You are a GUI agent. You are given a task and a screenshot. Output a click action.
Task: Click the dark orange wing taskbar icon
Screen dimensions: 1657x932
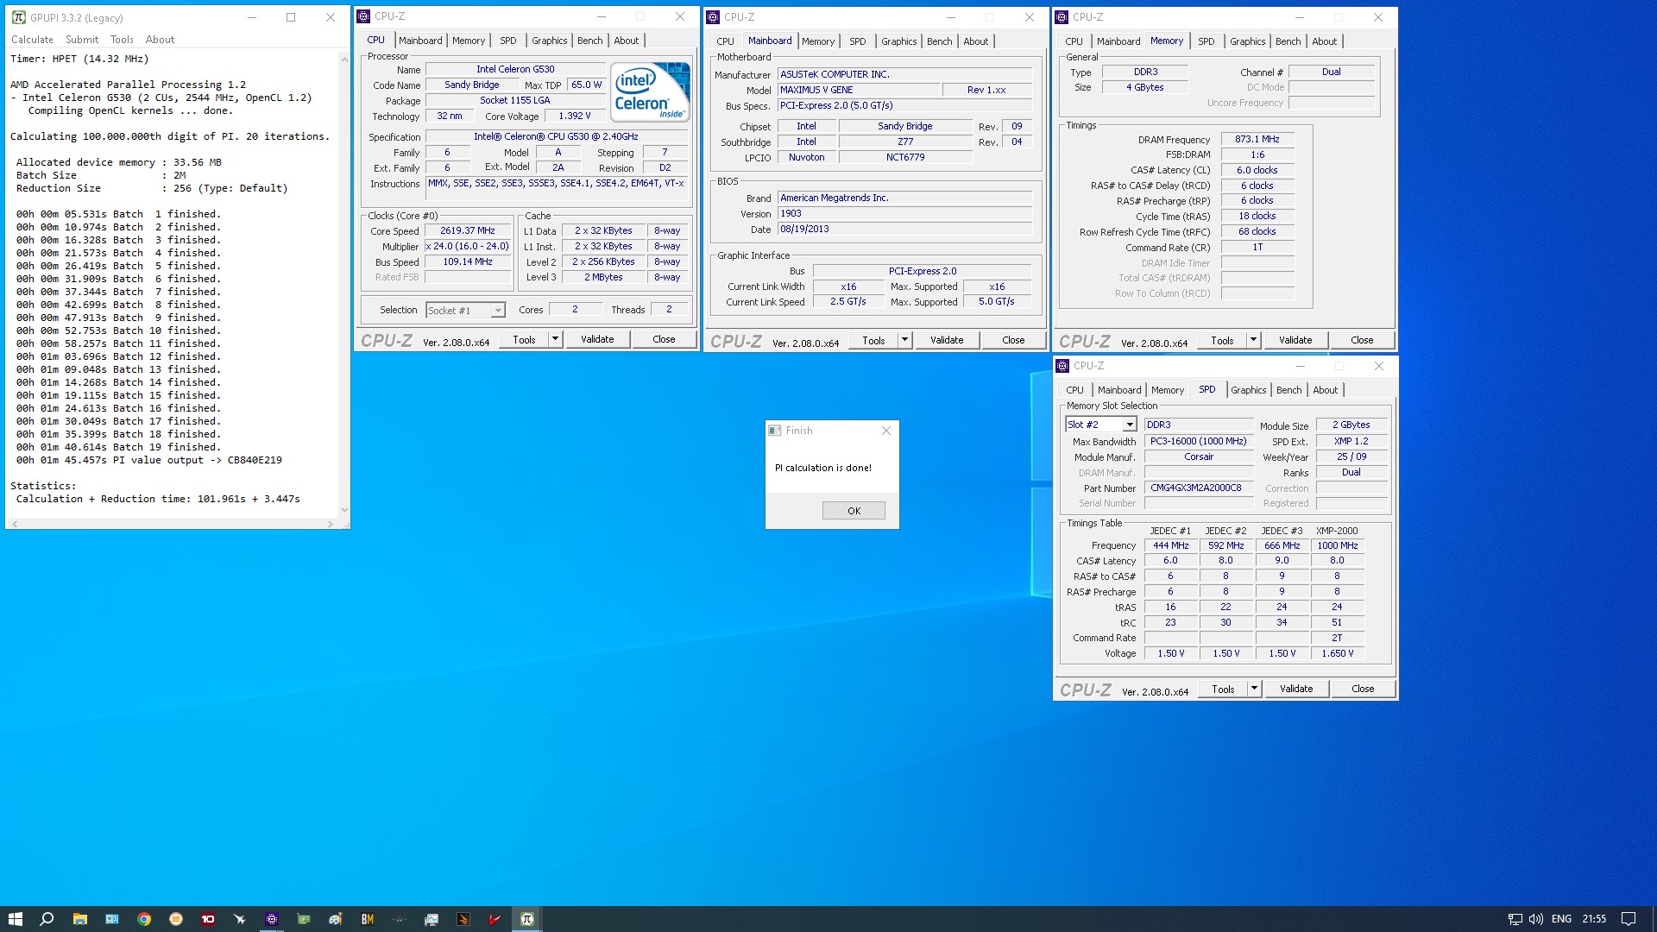point(463,919)
